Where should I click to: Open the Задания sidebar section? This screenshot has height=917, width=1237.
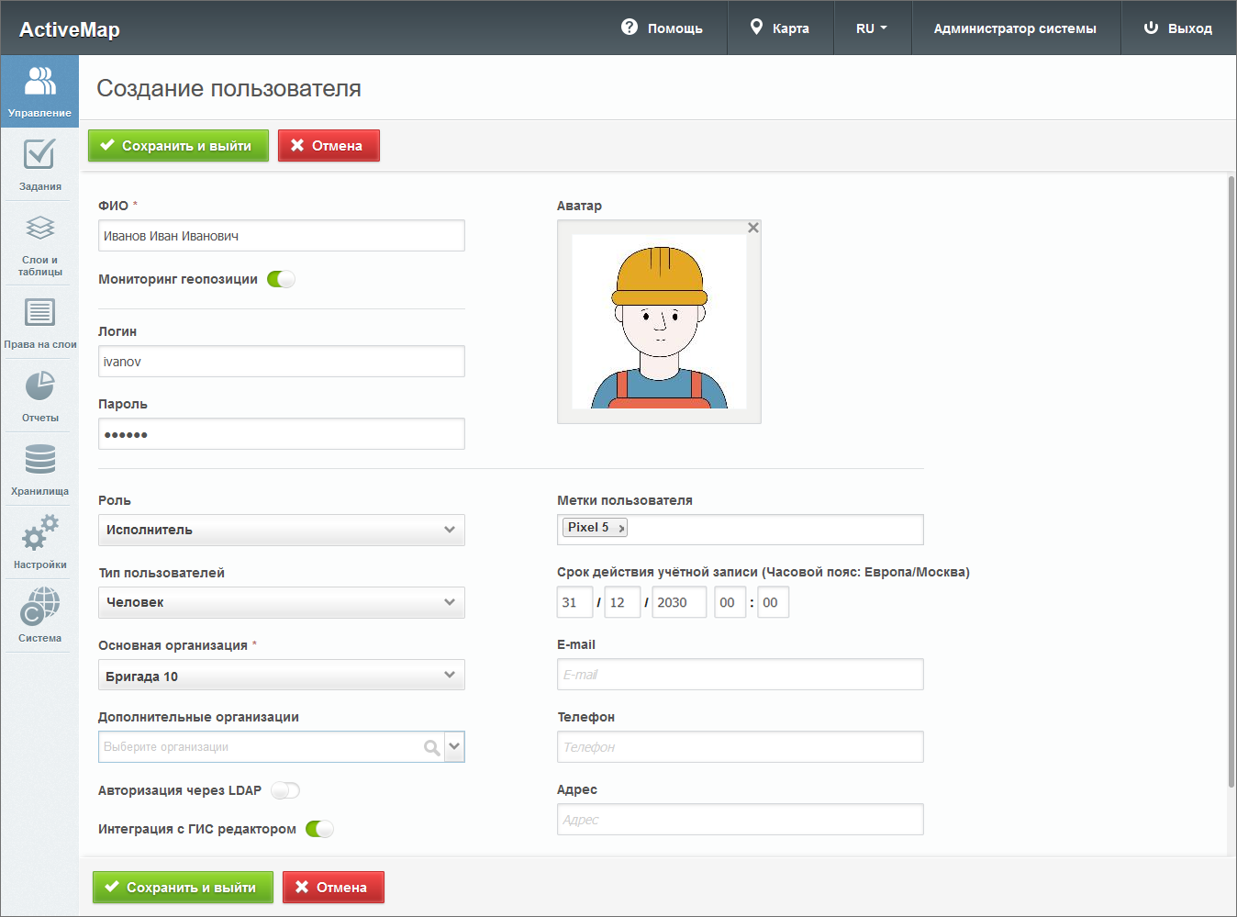(39, 165)
